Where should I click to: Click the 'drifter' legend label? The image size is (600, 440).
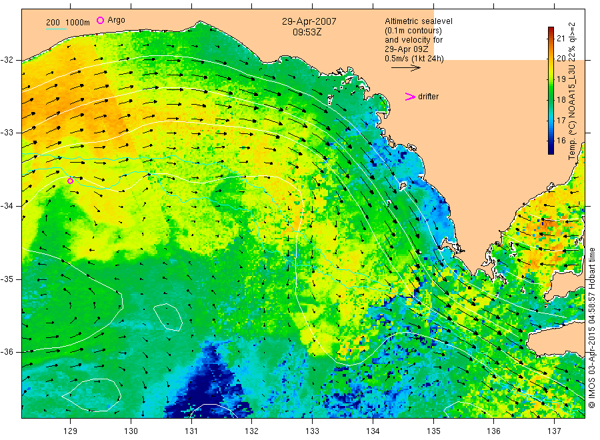pos(428,97)
